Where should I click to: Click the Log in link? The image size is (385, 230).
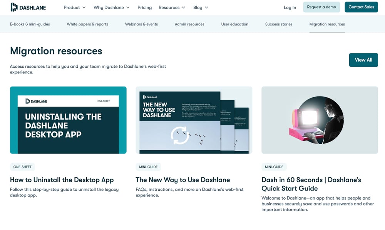point(290,7)
